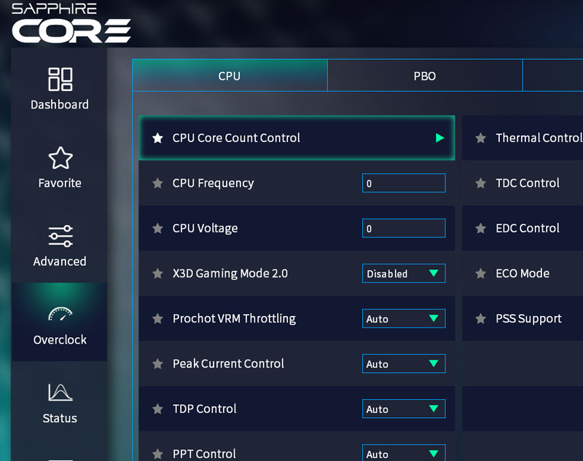Open the Dashboard sidebar icon
The image size is (583, 461).
pyautogui.click(x=60, y=80)
